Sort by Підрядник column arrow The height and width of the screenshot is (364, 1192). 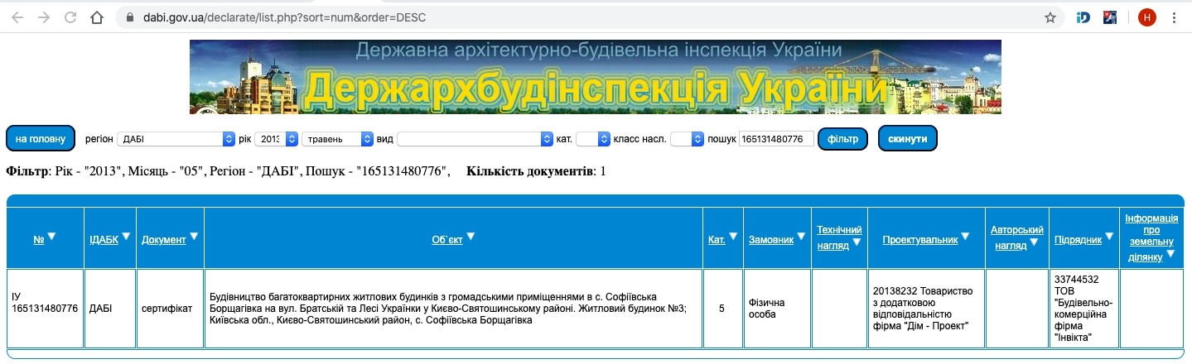click(1109, 237)
